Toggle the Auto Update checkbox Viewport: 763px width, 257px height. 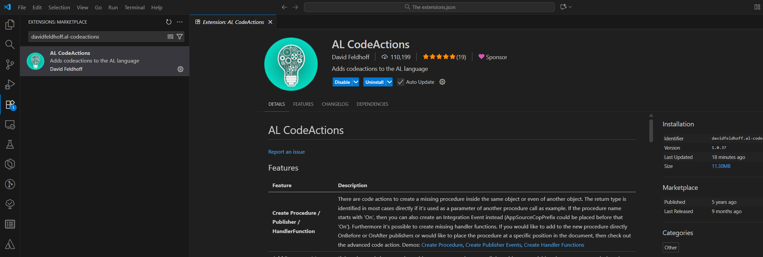[401, 82]
